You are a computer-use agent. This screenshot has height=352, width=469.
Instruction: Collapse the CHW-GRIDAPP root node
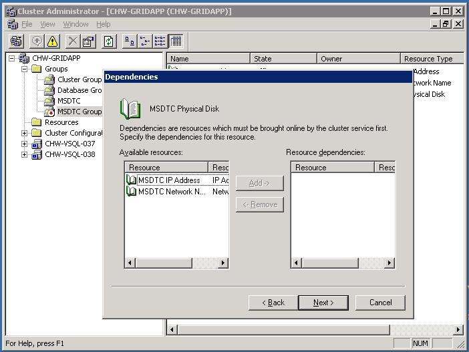pyautogui.click(x=11, y=58)
